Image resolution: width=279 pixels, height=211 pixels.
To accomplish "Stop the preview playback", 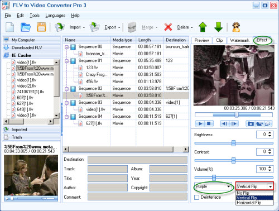I will (209, 124).
